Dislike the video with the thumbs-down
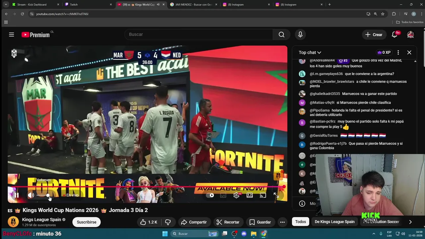 (168, 222)
